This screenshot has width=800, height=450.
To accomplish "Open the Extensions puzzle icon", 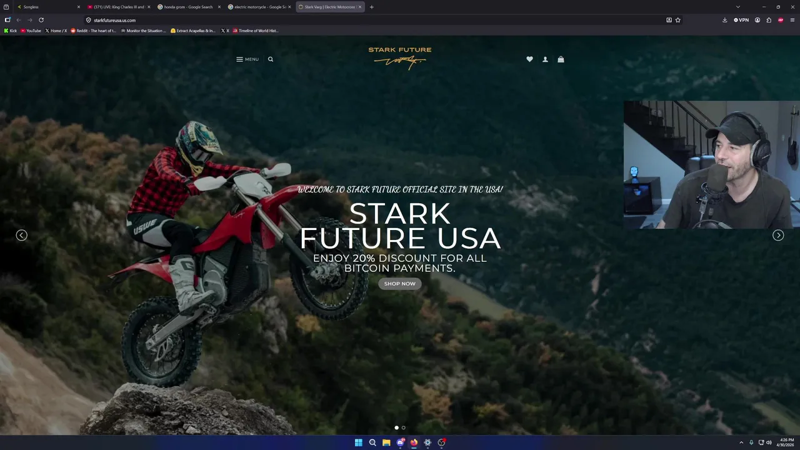I will pyautogui.click(x=769, y=20).
